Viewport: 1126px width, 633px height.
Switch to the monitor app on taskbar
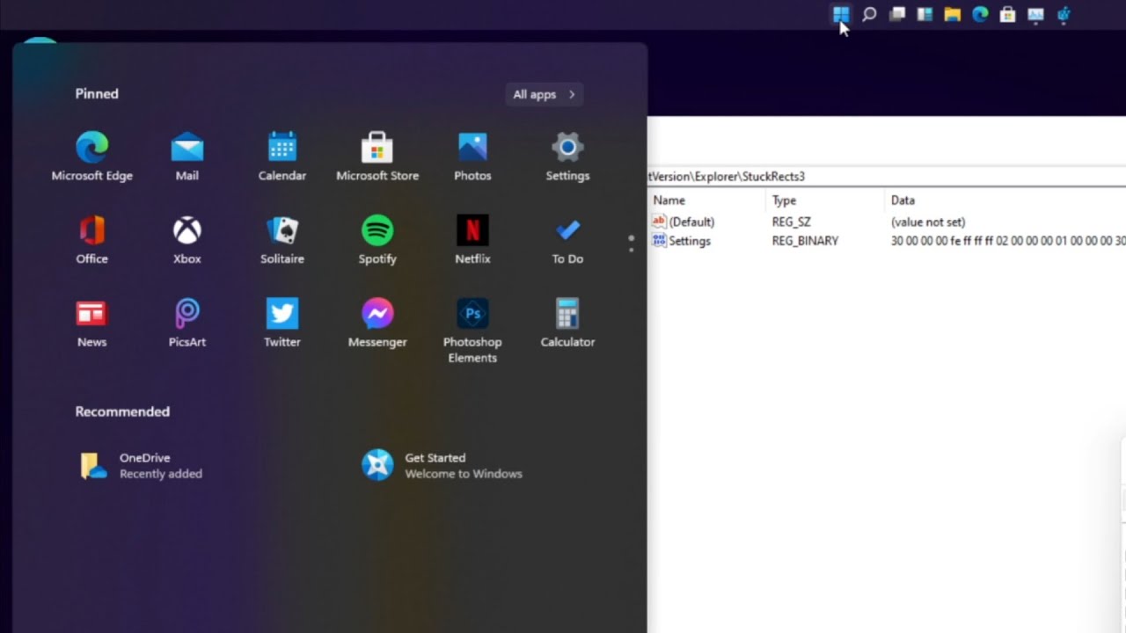[x=1035, y=14]
